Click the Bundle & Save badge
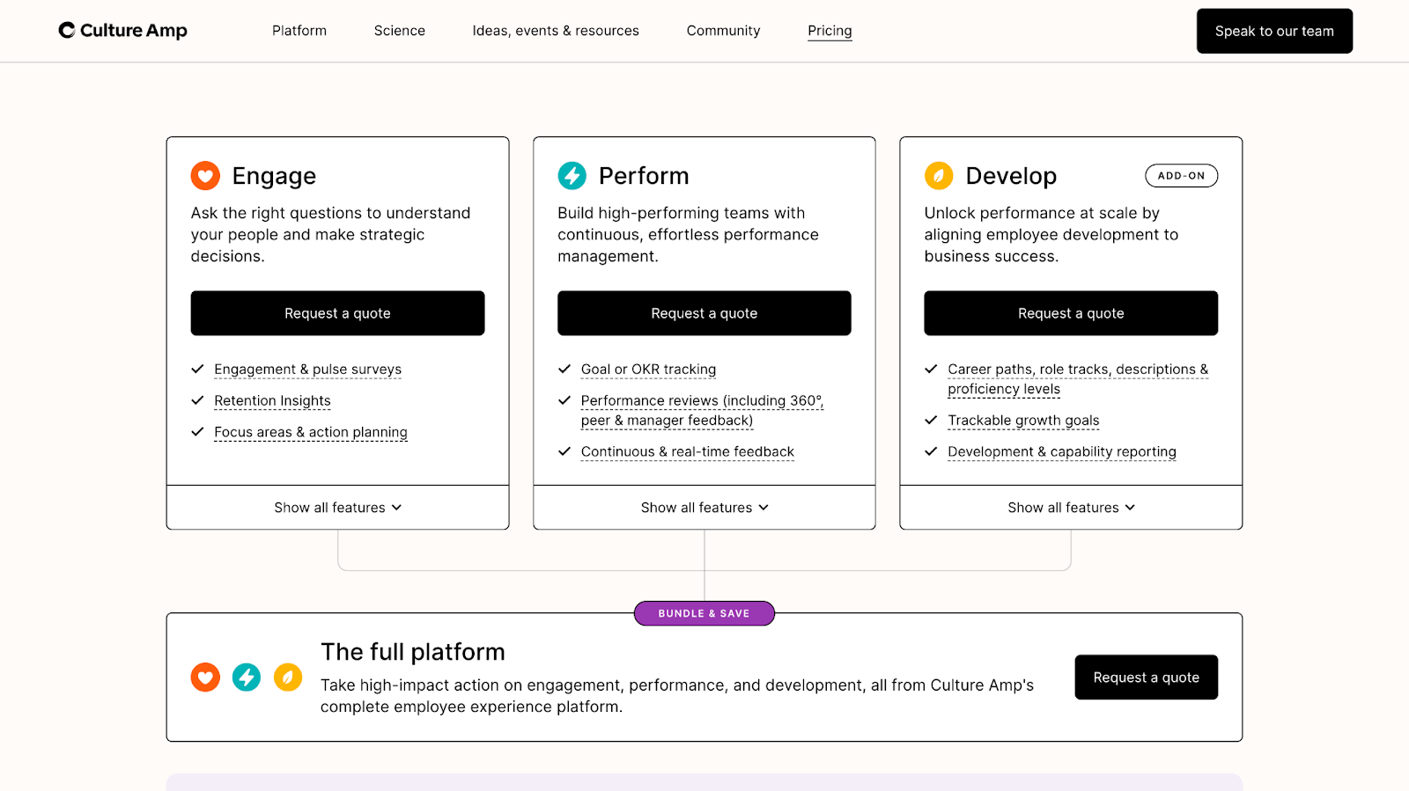This screenshot has width=1409, height=791. coord(704,613)
